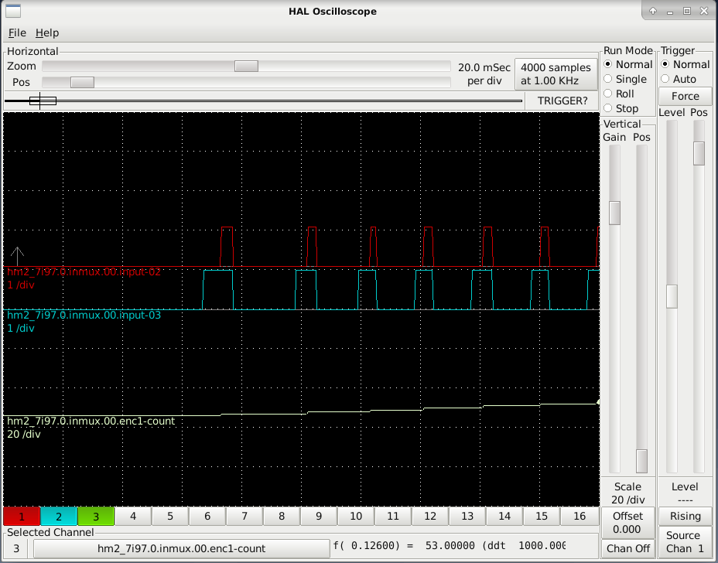Click the record position indicator bar

tap(263, 101)
